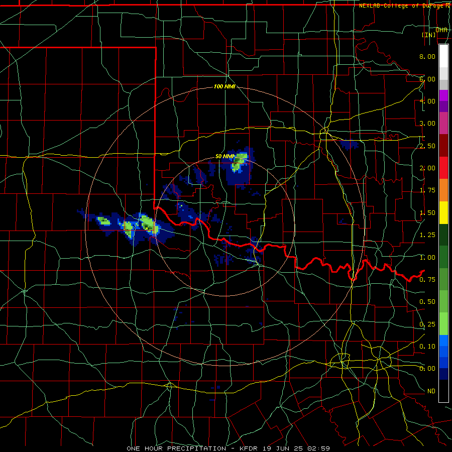
Task: Click the 0.25 value on the legend
Action: coord(427,324)
